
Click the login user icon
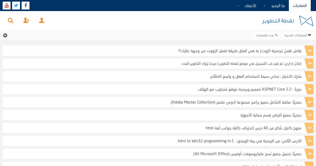pyautogui.click(x=42, y=21)
